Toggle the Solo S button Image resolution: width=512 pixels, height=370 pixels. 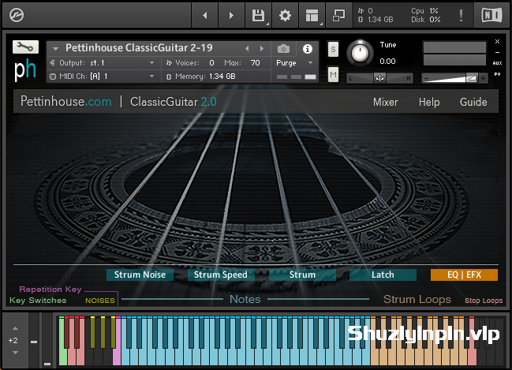[x=333, y=50]
